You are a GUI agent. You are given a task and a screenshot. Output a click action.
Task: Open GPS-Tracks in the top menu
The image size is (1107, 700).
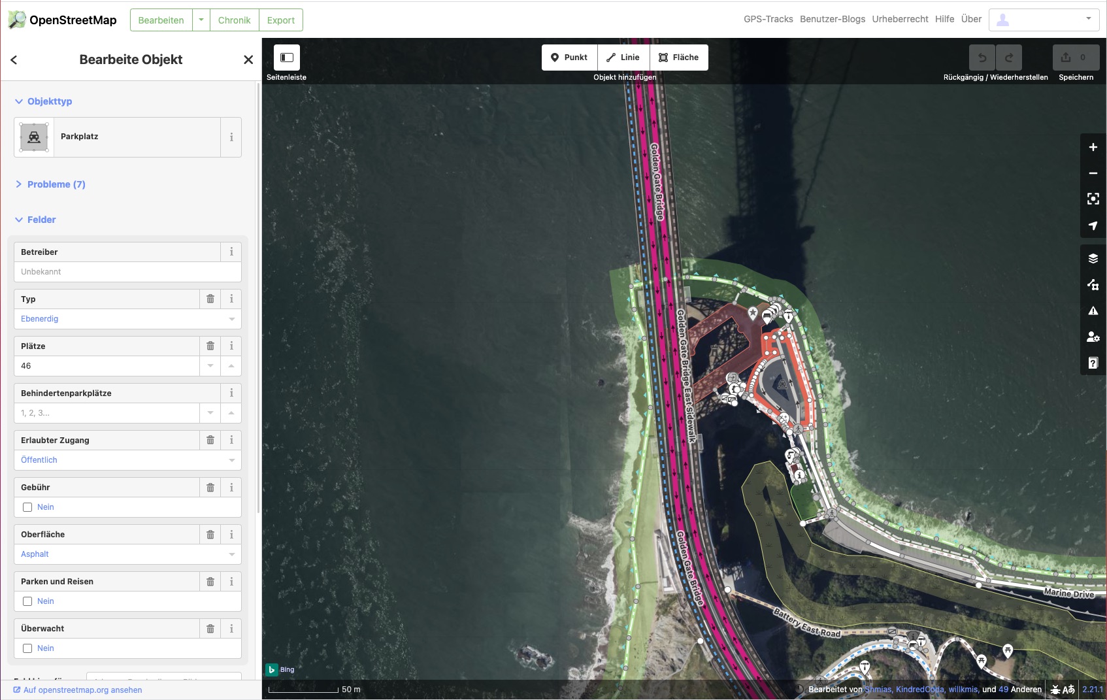pos(768,19)
